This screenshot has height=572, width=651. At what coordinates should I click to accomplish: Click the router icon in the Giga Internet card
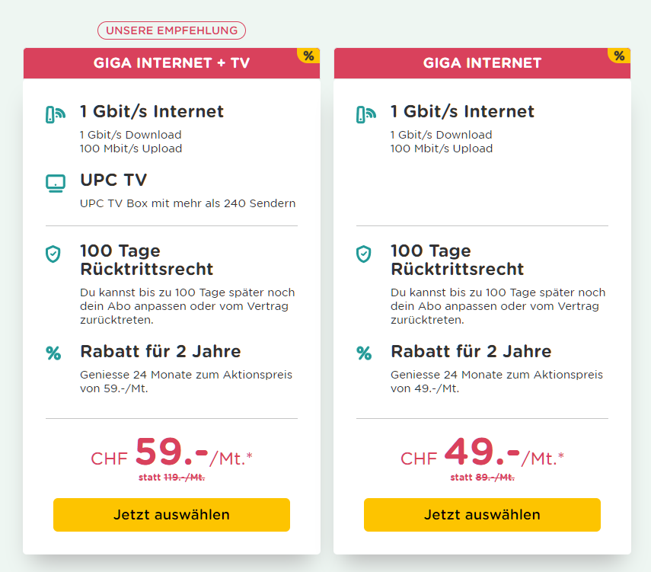366,115
